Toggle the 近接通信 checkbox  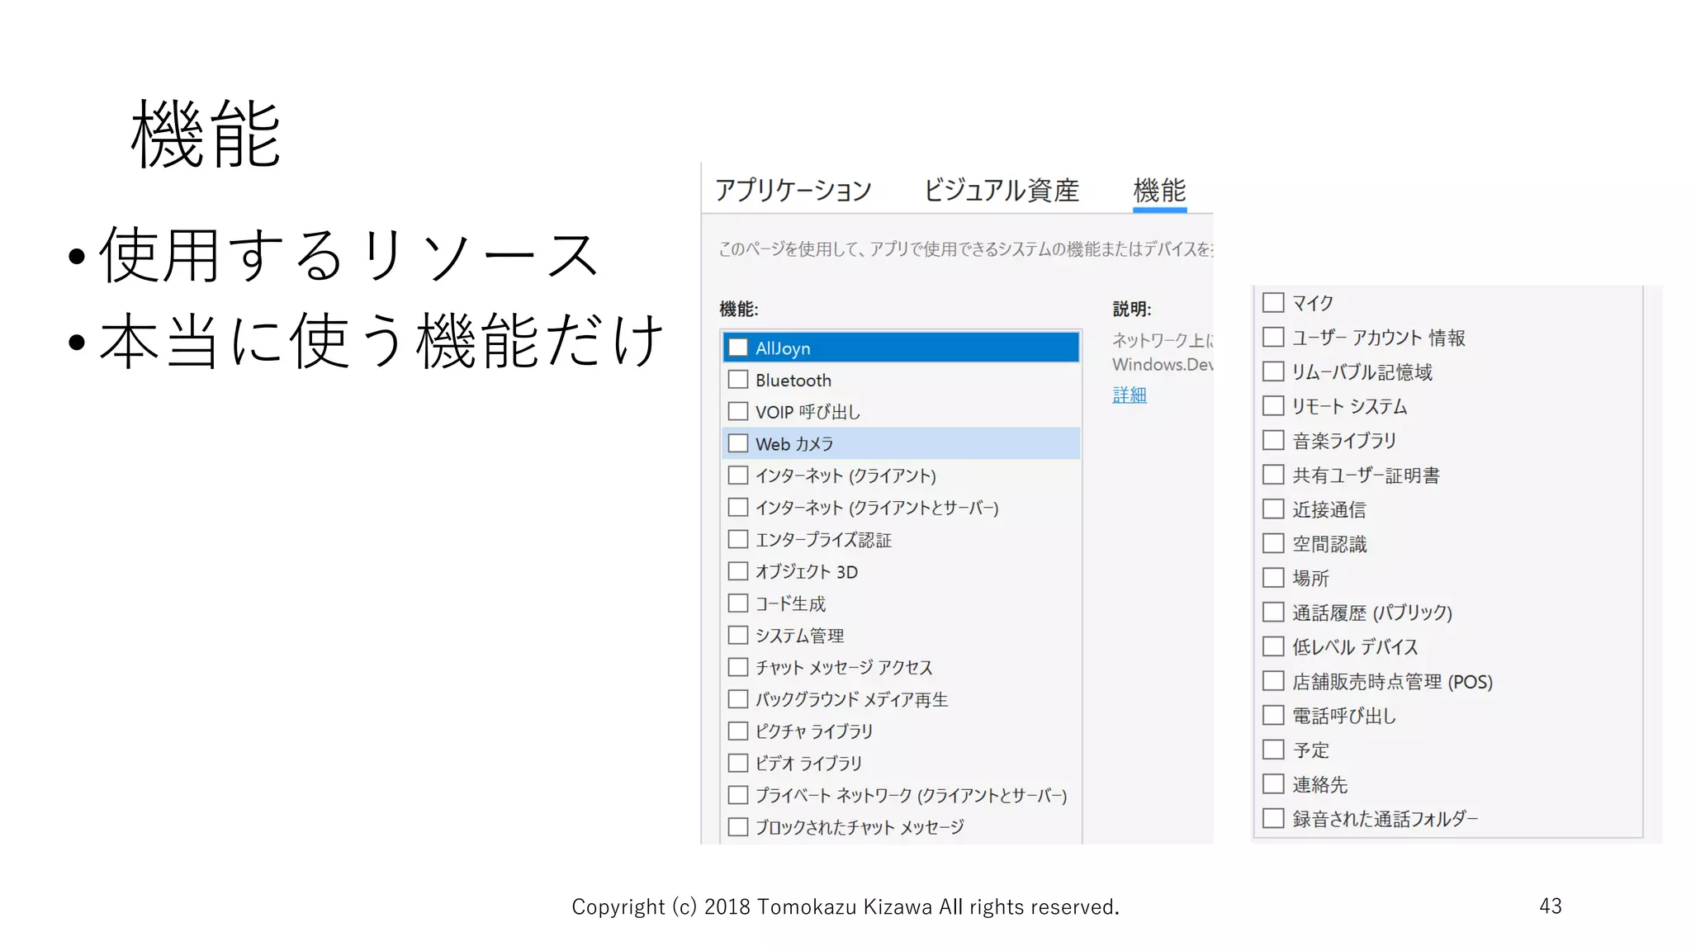[x=1273, y=509]
